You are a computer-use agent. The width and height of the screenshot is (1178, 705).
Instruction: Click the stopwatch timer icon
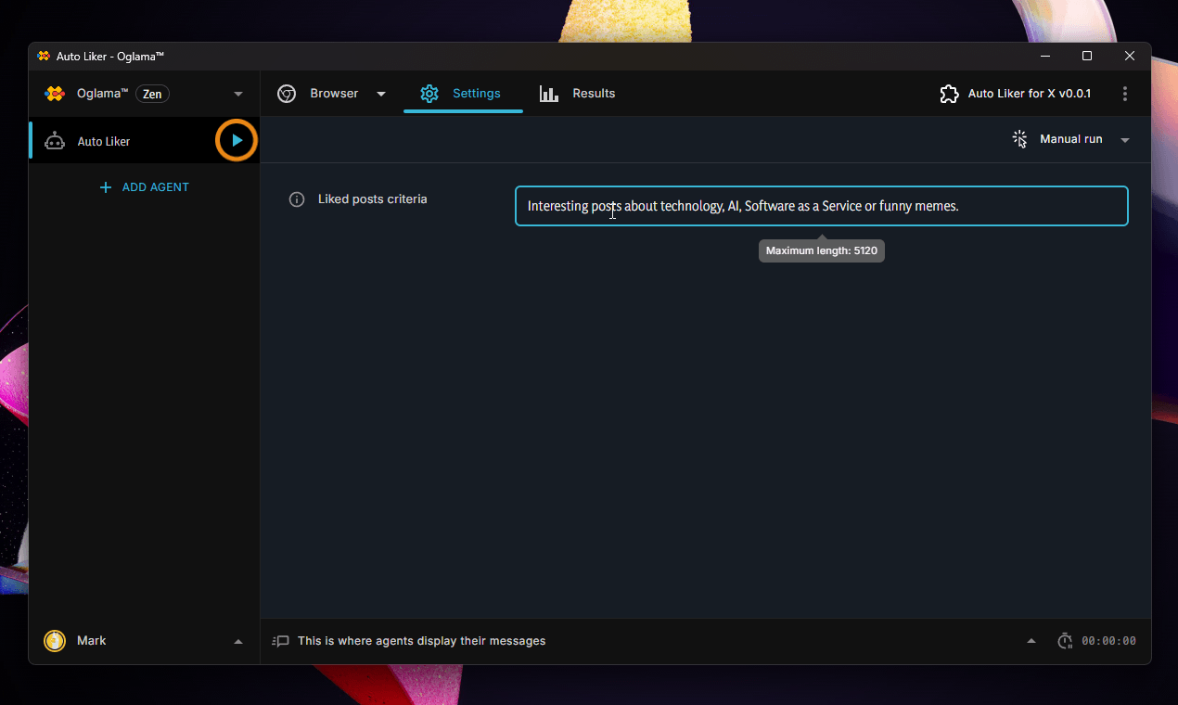point(1065,641)
